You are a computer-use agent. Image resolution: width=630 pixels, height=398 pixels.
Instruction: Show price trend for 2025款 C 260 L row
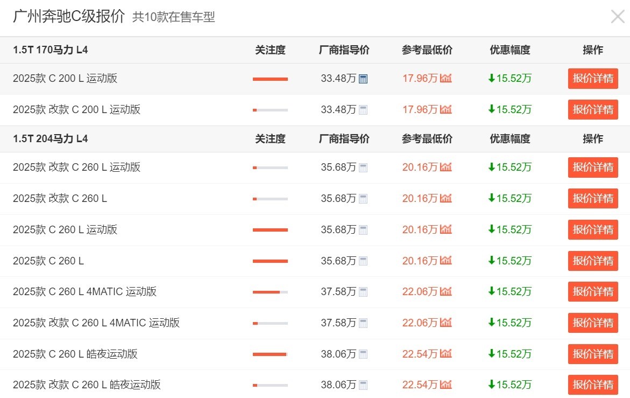pos(445,261)
